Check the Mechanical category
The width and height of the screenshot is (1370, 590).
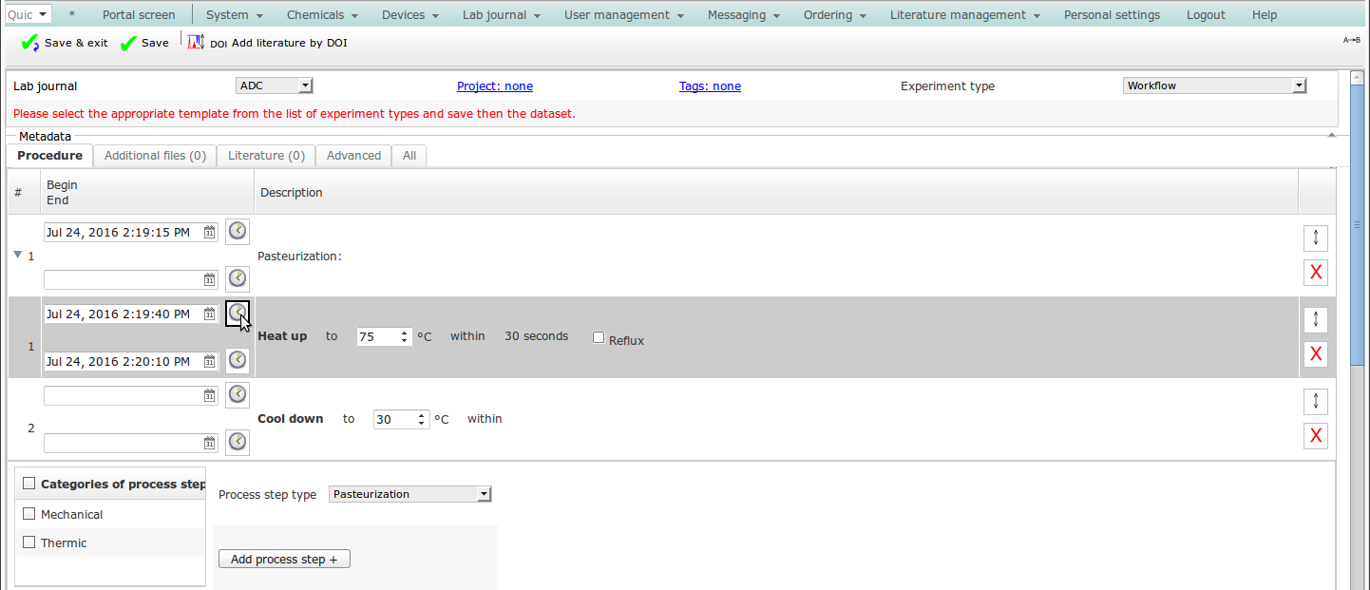point(29,514)
